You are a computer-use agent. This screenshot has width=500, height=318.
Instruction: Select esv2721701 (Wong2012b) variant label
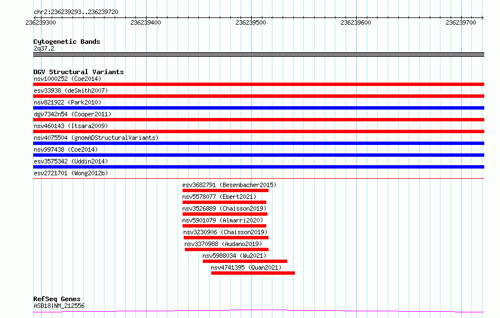(x=71, y=173)
